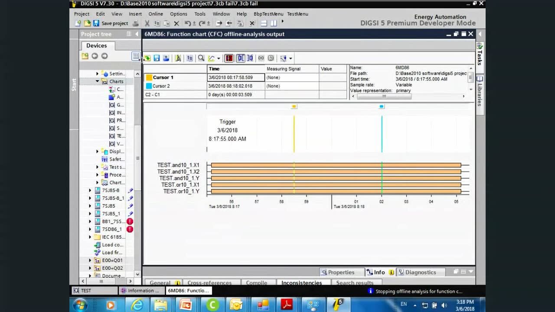Click the Print icon in main toolbar
This screenshot has height=312, width=555.
coord(135,23)
